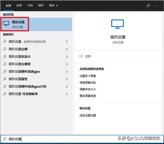The image size is (164, 144).
Task: Click the 图形设置 title in preview pane
Action: pyautogui.click(x=118, y=37)
